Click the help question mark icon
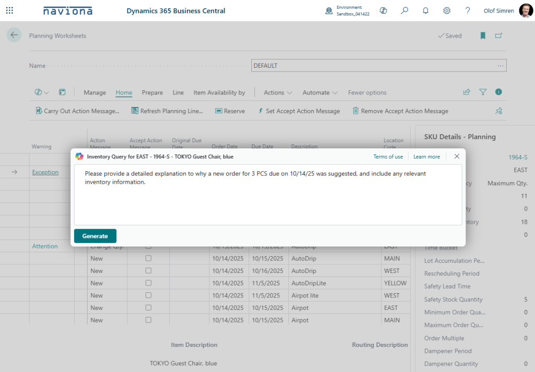Image resolution: width=535 pixels, height=372 pixels. 468,10
